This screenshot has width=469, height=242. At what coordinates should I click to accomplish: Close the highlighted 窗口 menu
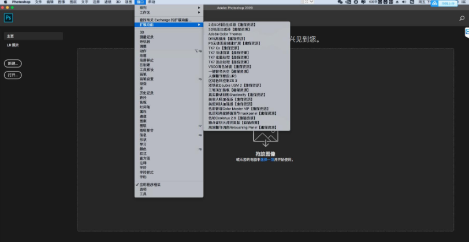140,2
